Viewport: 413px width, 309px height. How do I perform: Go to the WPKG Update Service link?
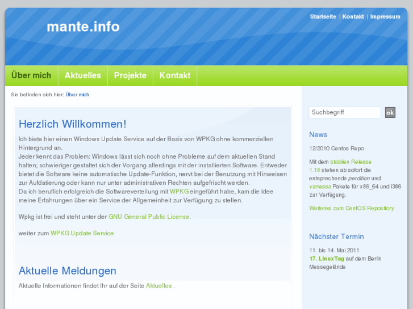point(82,233)
